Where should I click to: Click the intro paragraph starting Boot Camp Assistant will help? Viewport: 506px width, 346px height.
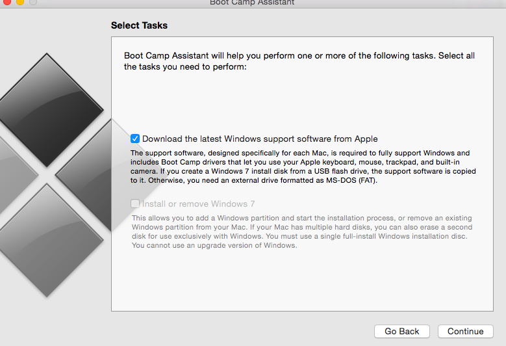coord(299,61)
